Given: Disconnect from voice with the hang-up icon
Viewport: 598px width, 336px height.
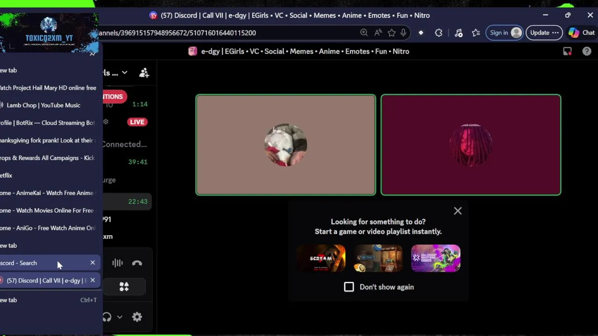Looking at the screenshot, I should click(137, 263).
